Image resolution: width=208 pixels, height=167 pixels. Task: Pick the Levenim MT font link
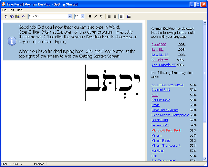[160, 125]
